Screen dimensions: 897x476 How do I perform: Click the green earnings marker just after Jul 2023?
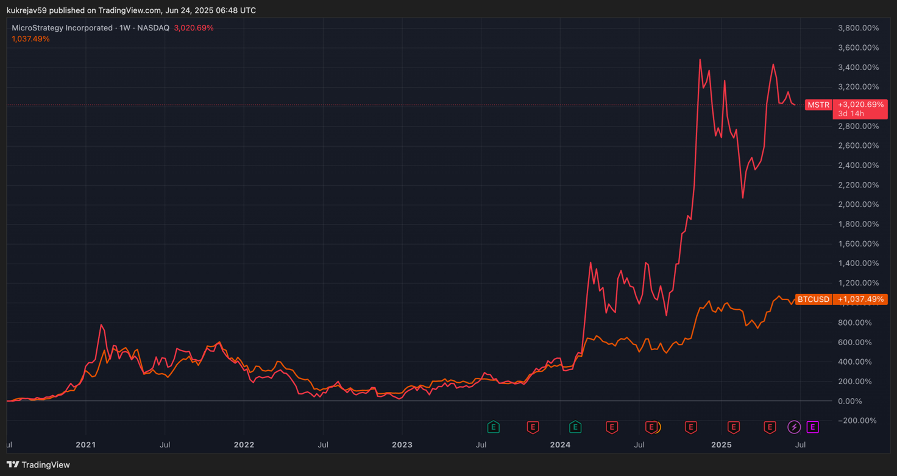(x=494, y=427)
